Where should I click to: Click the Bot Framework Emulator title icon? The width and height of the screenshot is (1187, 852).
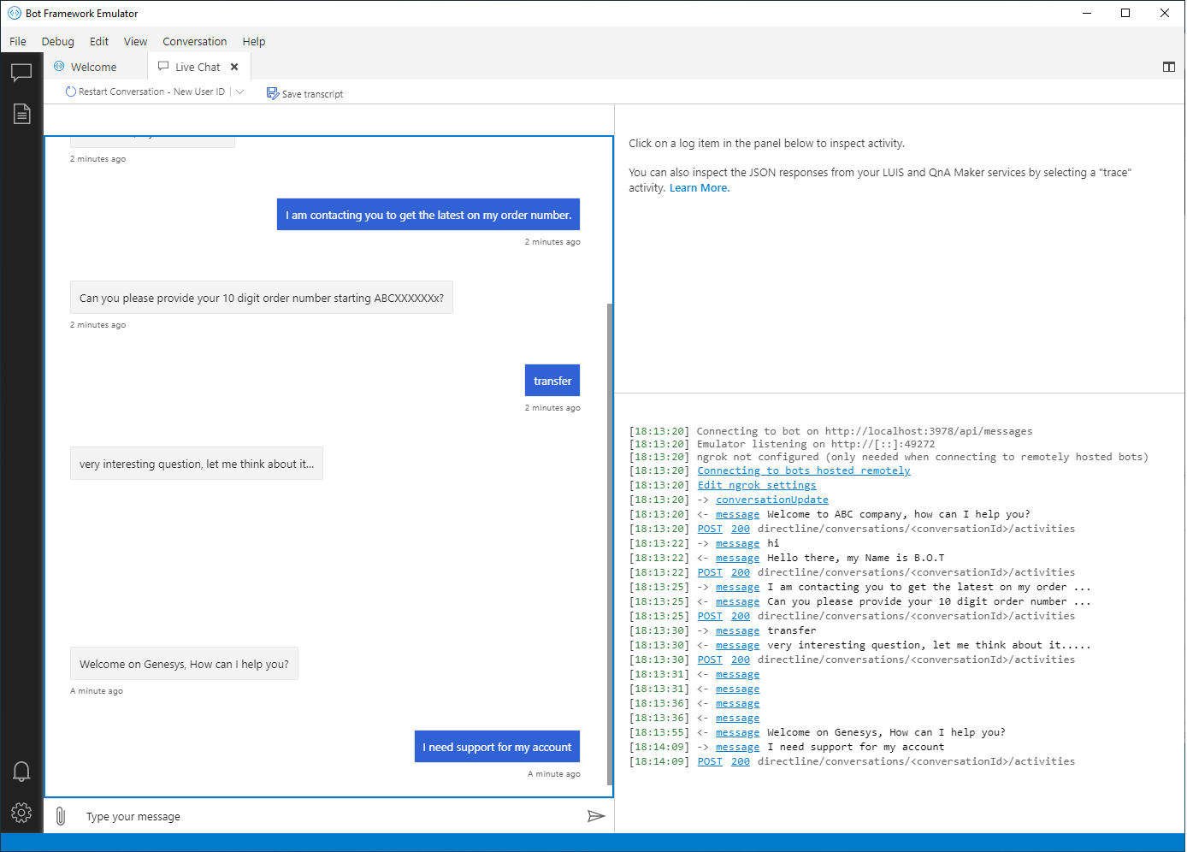point(15,13)
